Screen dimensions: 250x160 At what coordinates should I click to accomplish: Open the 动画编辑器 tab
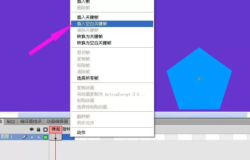[x=57, y=122]
